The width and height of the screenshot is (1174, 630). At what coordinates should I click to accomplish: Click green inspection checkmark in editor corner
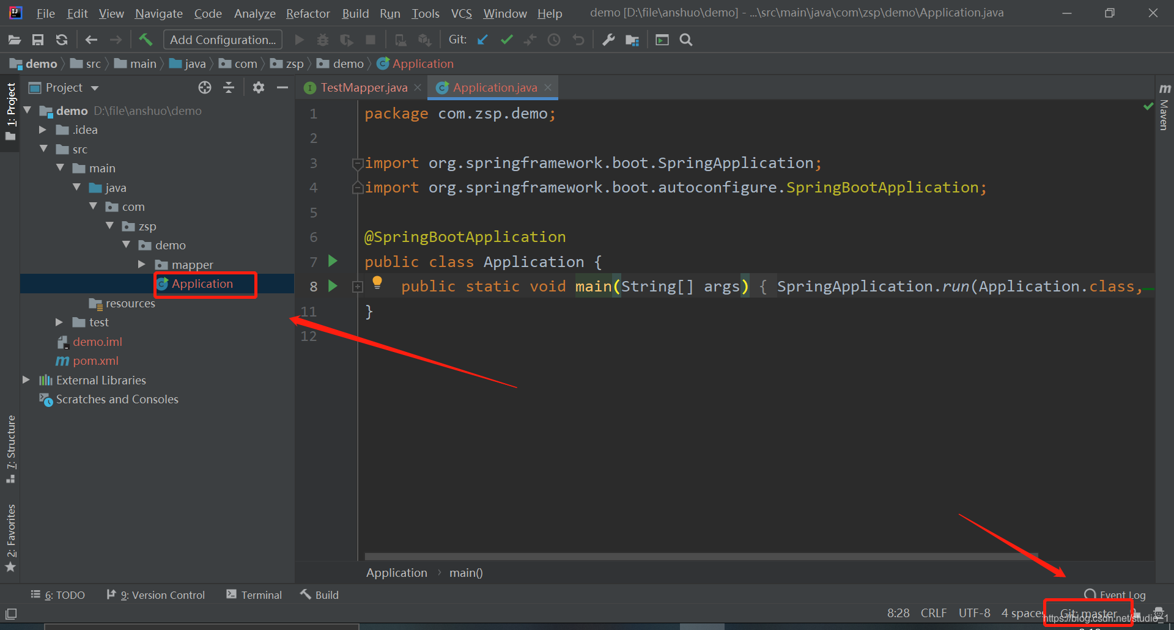pos(1148,106)
